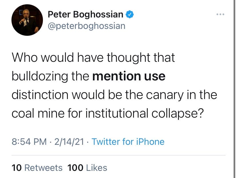Click the number 10 beside Retweets
The width and height of the screenshot is (237, 178).
tap(17, 168)
